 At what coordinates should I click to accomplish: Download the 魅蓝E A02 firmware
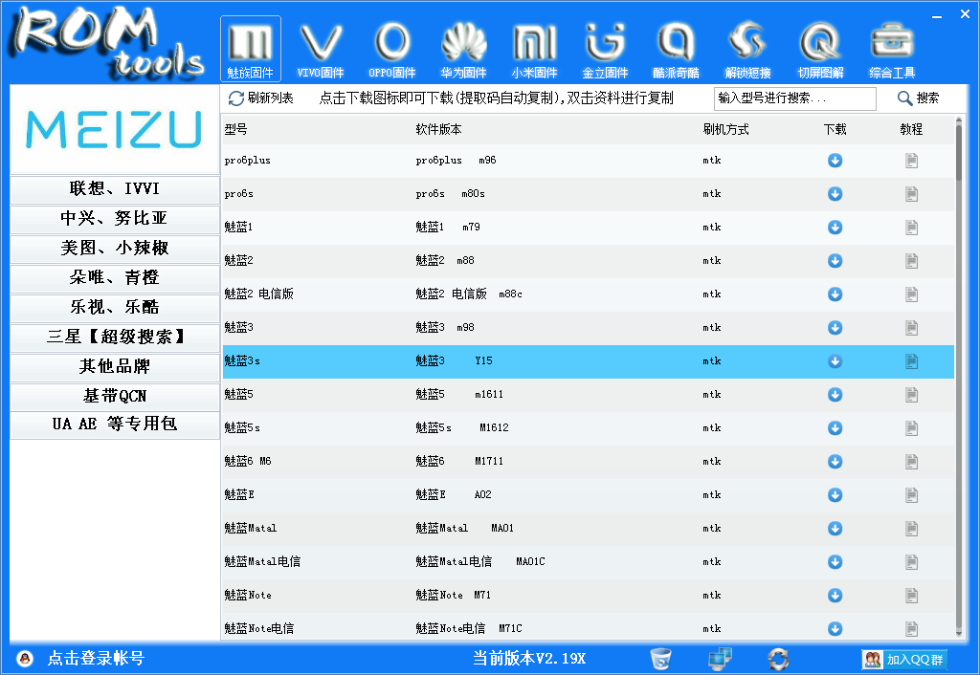pos(835,495)
